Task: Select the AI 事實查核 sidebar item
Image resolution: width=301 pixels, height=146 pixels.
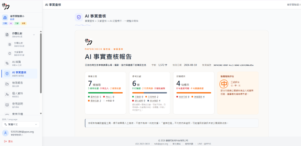Action: point(20,74)
